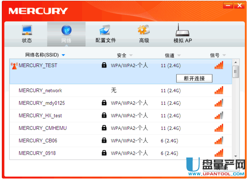Click the connected antenna icon for MERCURY_TEST
The image size is (250, 180).
click(x=14, y=65)
